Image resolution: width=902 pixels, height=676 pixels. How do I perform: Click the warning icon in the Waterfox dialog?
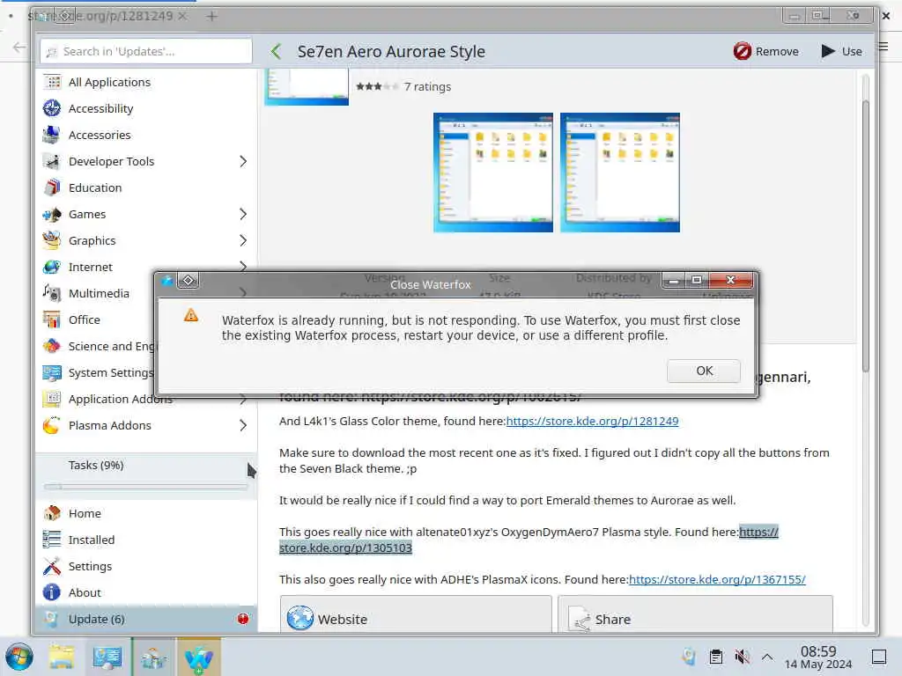click(x=191, y=316)
